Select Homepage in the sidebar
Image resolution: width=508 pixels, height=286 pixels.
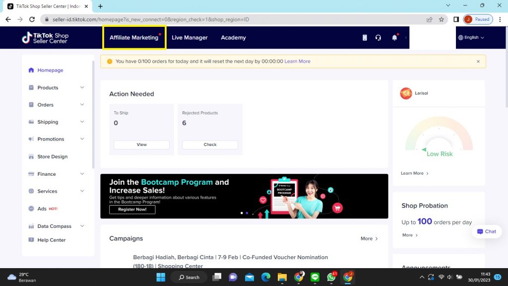(50, 70)
